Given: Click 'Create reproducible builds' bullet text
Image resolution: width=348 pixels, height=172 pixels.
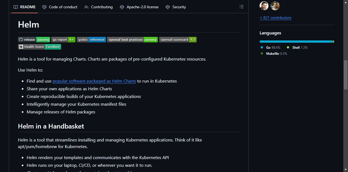Looking at the screenshot, I should pyautogui.click(x=84, y=97).
